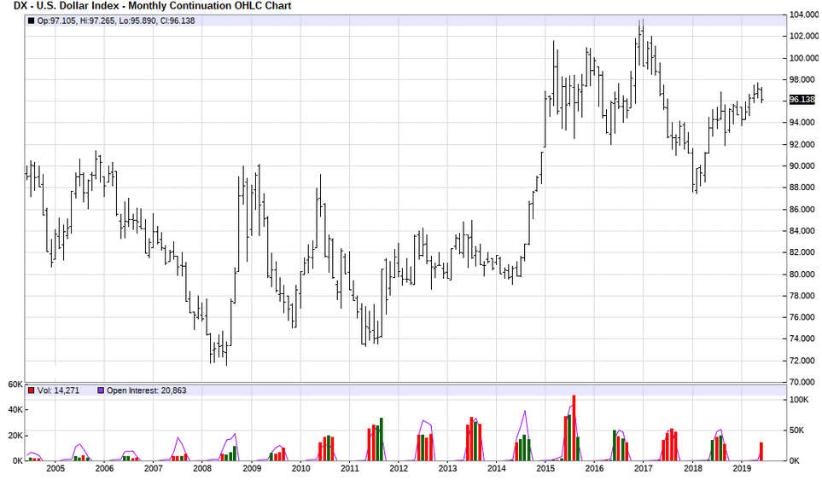Click the 94.000 price axis label
The image size is (822, 480).
coord(802,123)
